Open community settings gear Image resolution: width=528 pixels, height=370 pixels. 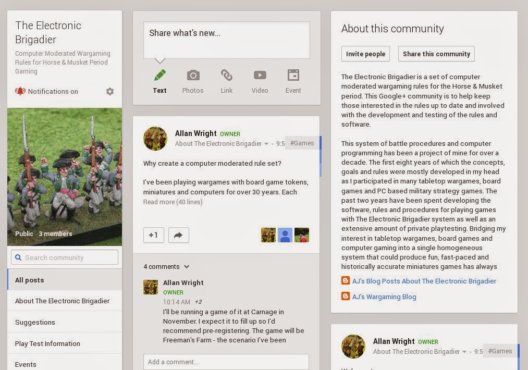(110, 91)
